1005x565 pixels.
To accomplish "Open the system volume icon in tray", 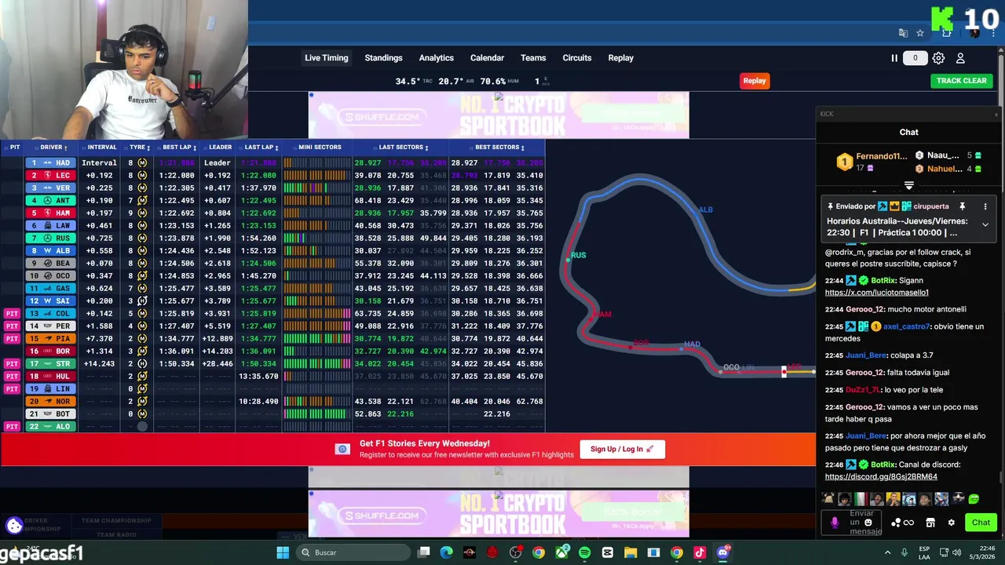I will click(956, 552).
